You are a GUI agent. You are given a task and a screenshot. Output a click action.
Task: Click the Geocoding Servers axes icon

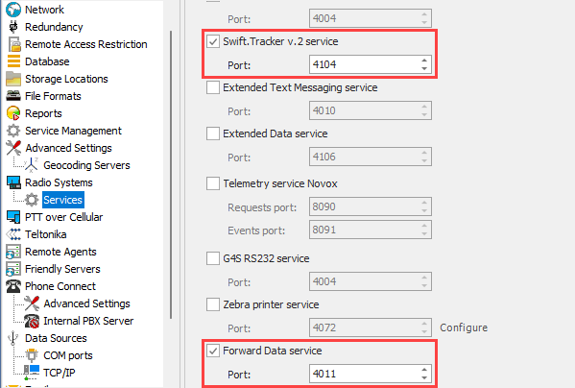click(x=32, y=165)
